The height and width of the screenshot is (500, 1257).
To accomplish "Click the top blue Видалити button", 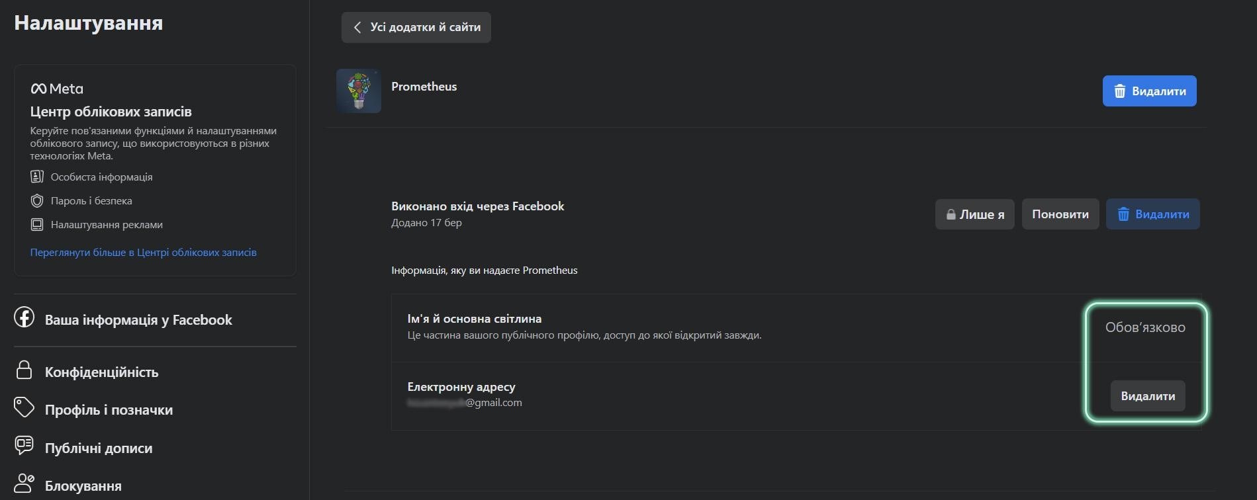I will pyautogui.click(x=1149, y=91).
